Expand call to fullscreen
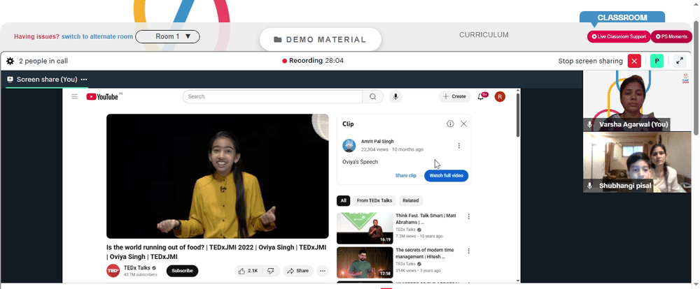 (680, 61)
